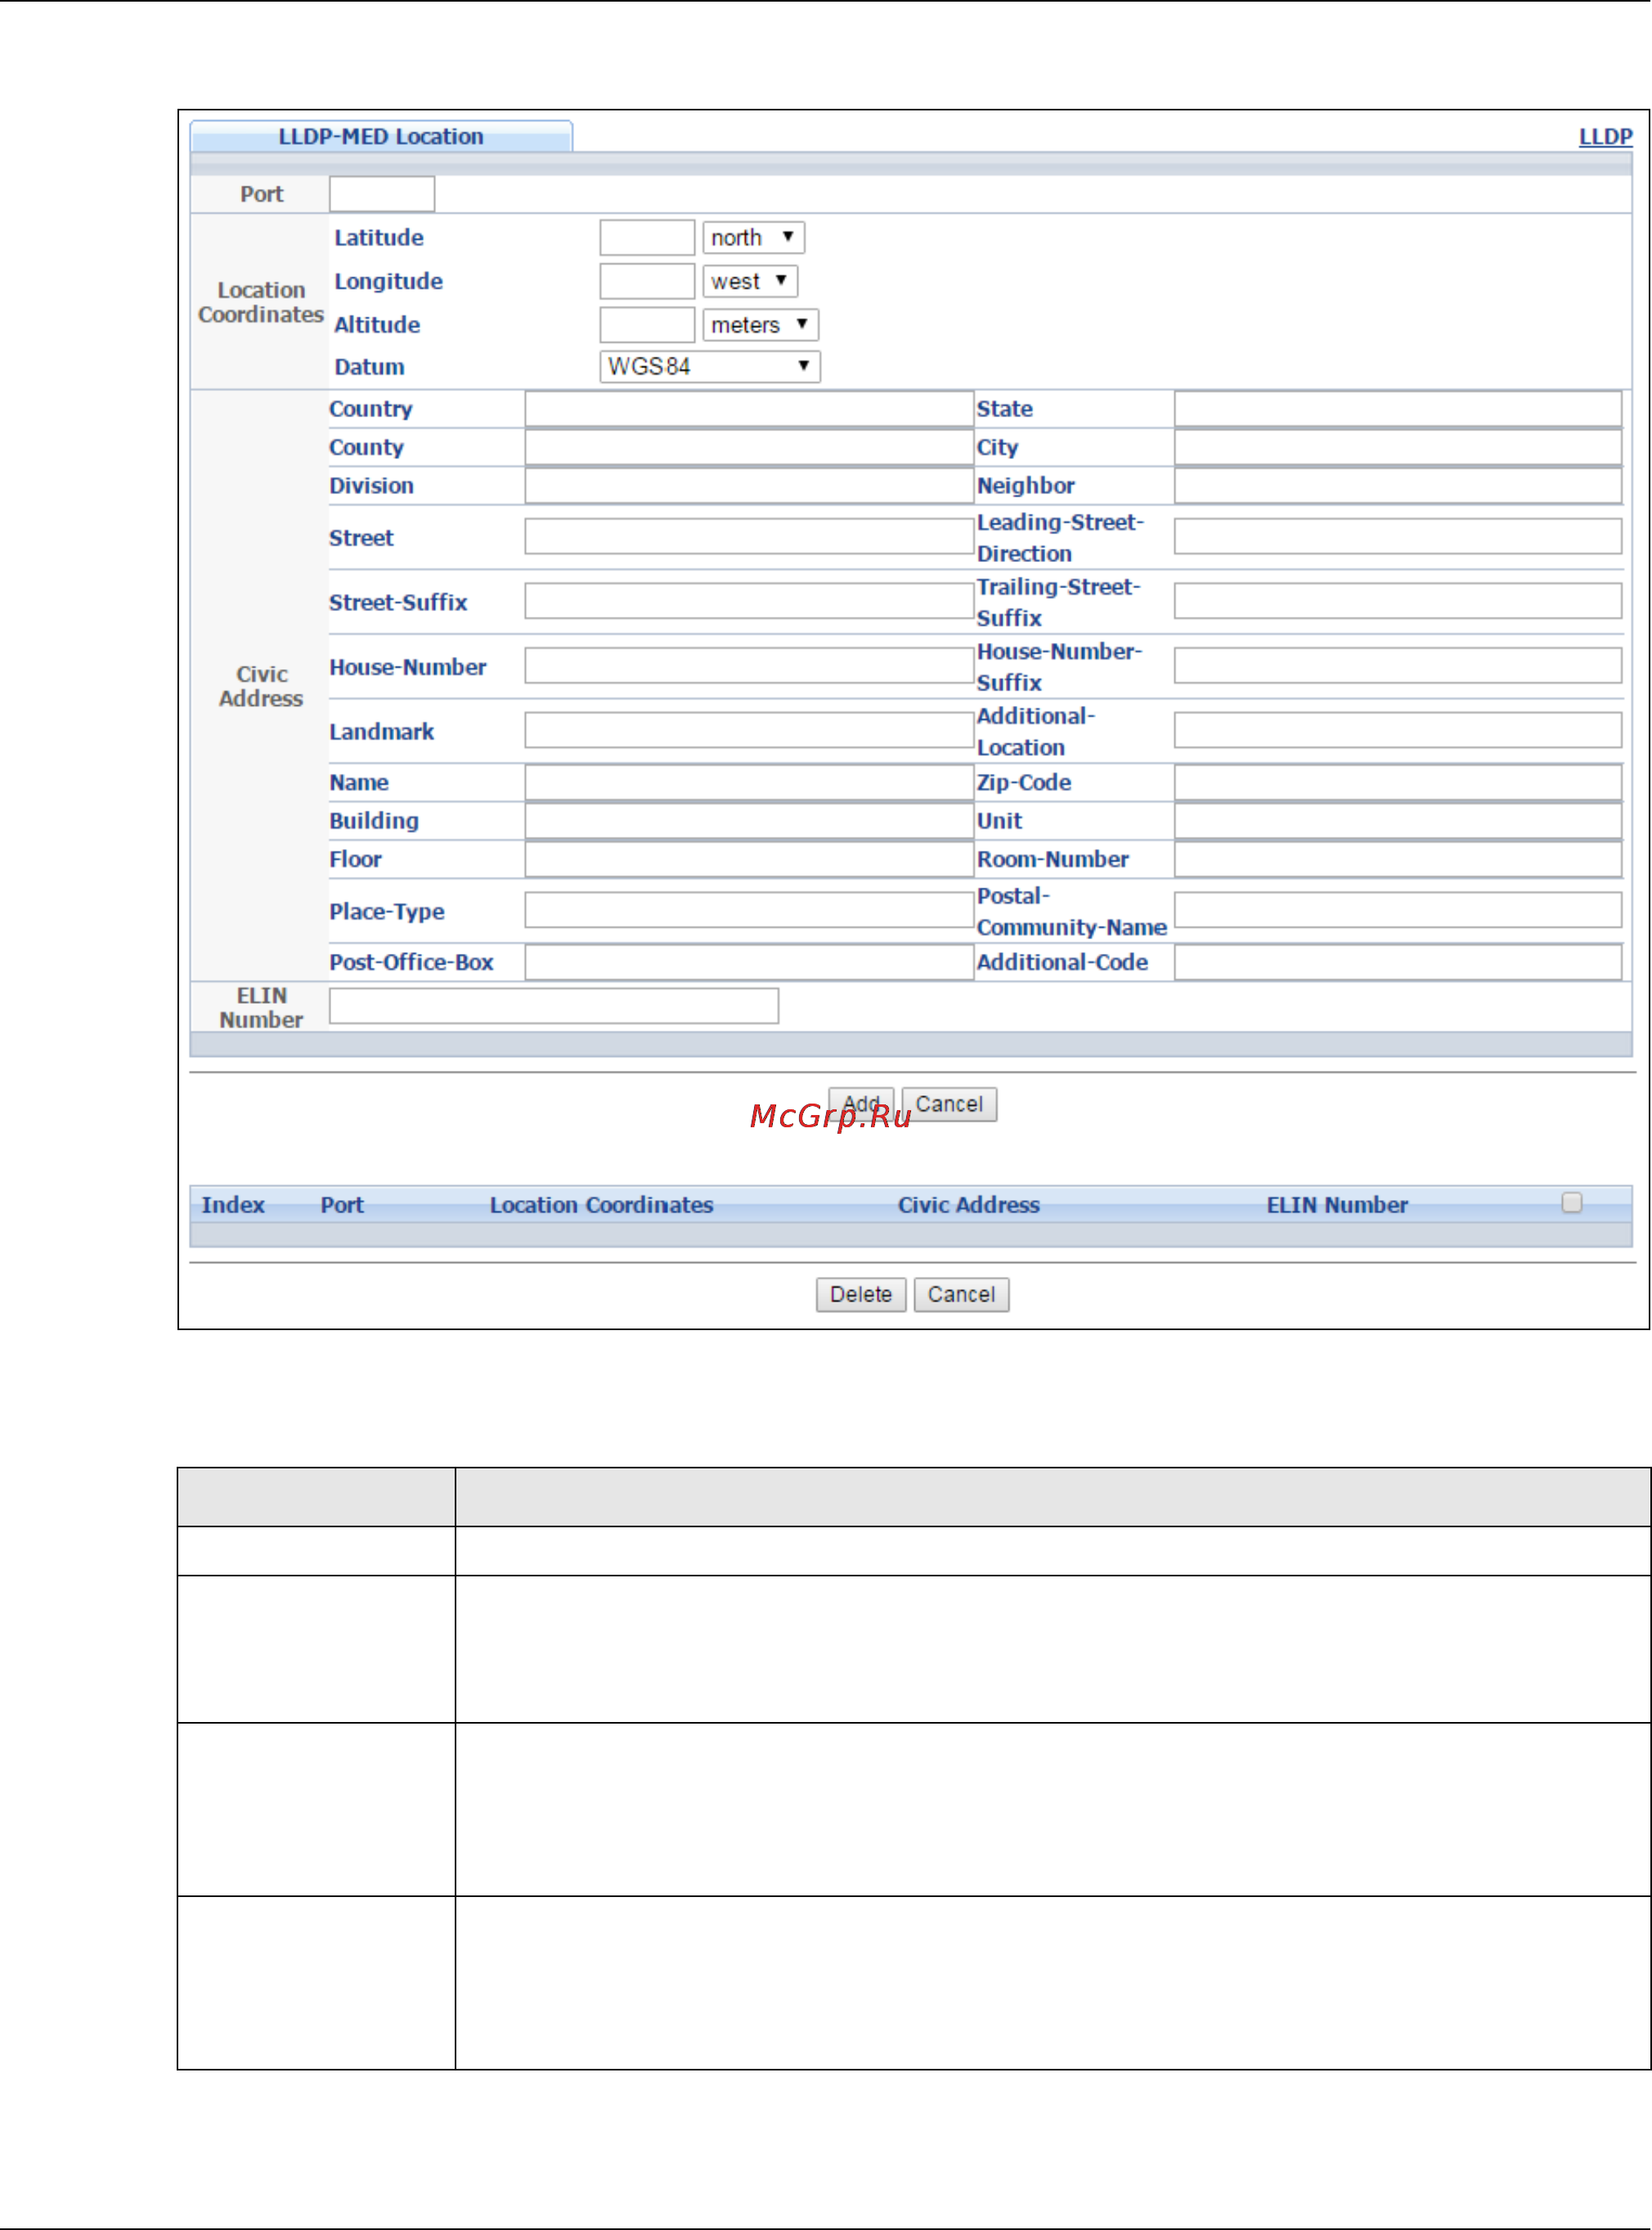Select the LLDP-MED Location tab
Image resolution: width=1652 pixels, height=2230 pixels.
pos(381,137)
